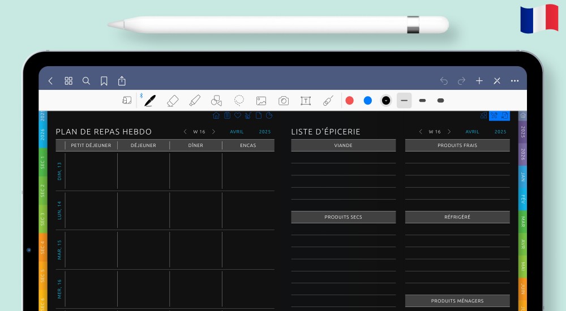Switch to the 2025 tab on right edge
The image size is (566, 311).
522,132
